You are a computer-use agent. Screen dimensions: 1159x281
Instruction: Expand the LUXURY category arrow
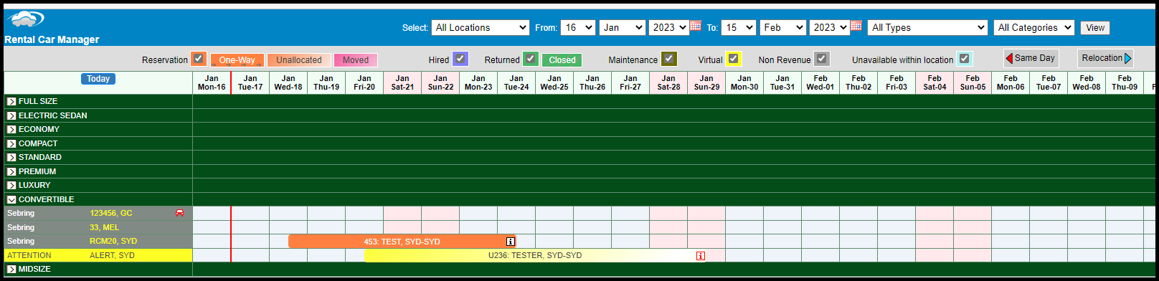(11, 186)
